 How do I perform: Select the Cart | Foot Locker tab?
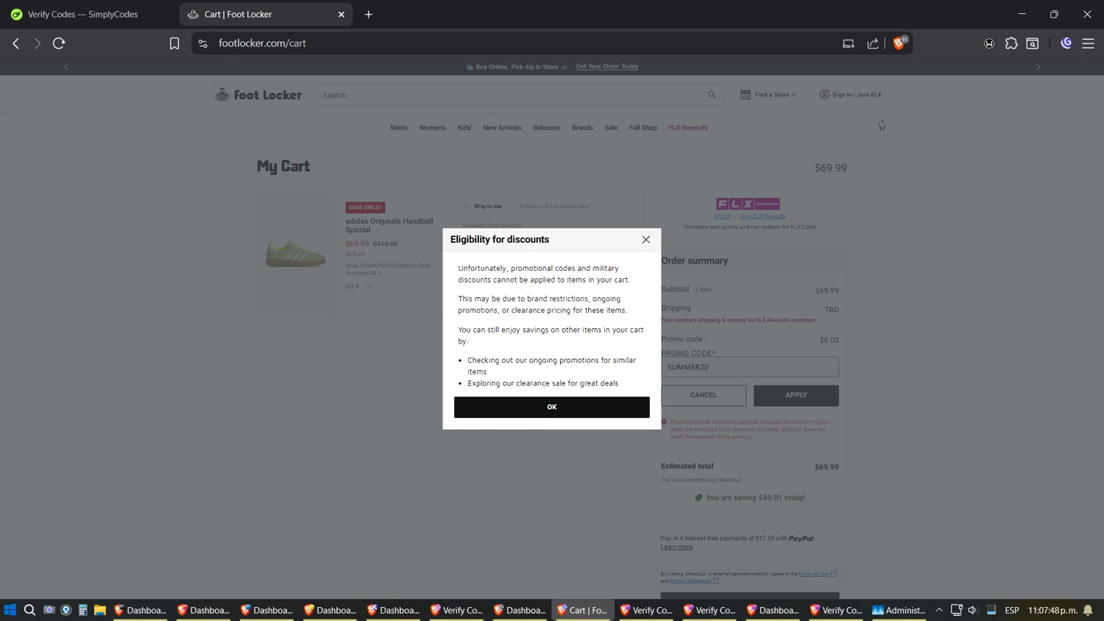point(258,14)
